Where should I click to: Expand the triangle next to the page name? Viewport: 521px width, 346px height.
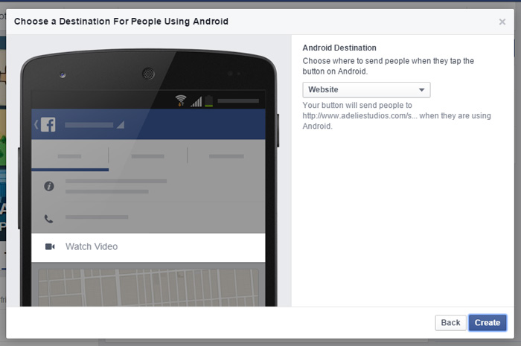click(x=120, y=124)
